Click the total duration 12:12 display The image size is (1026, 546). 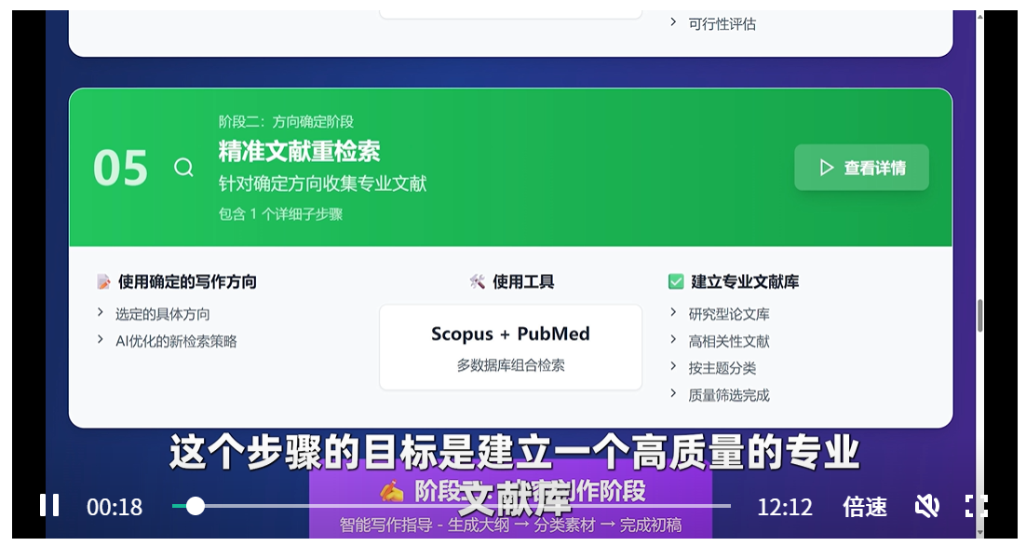pyautogui.click(x=785, y=507)
